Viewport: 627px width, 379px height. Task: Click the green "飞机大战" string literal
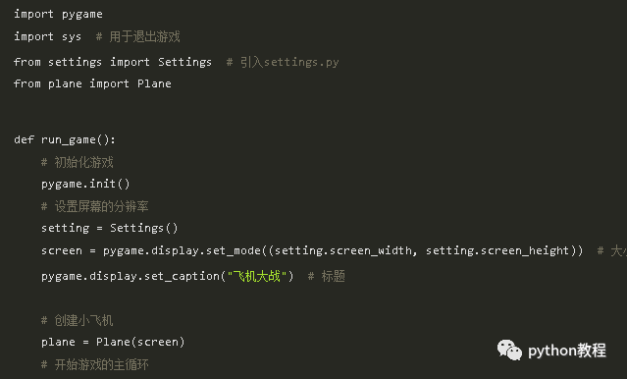[x=257, y=276]
